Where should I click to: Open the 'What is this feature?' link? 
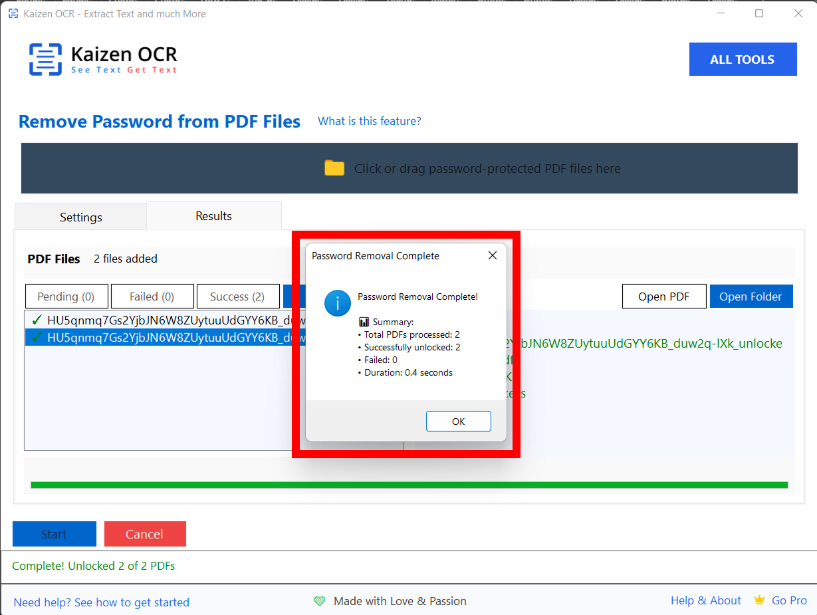[369, 121]
